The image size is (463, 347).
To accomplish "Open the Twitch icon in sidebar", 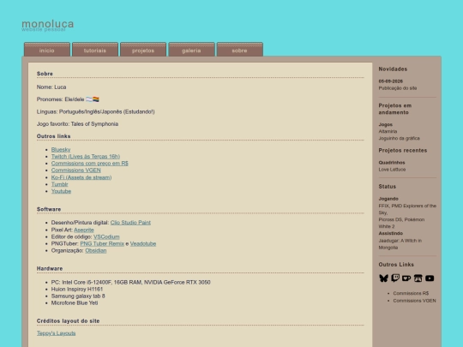I will (395, 278).
